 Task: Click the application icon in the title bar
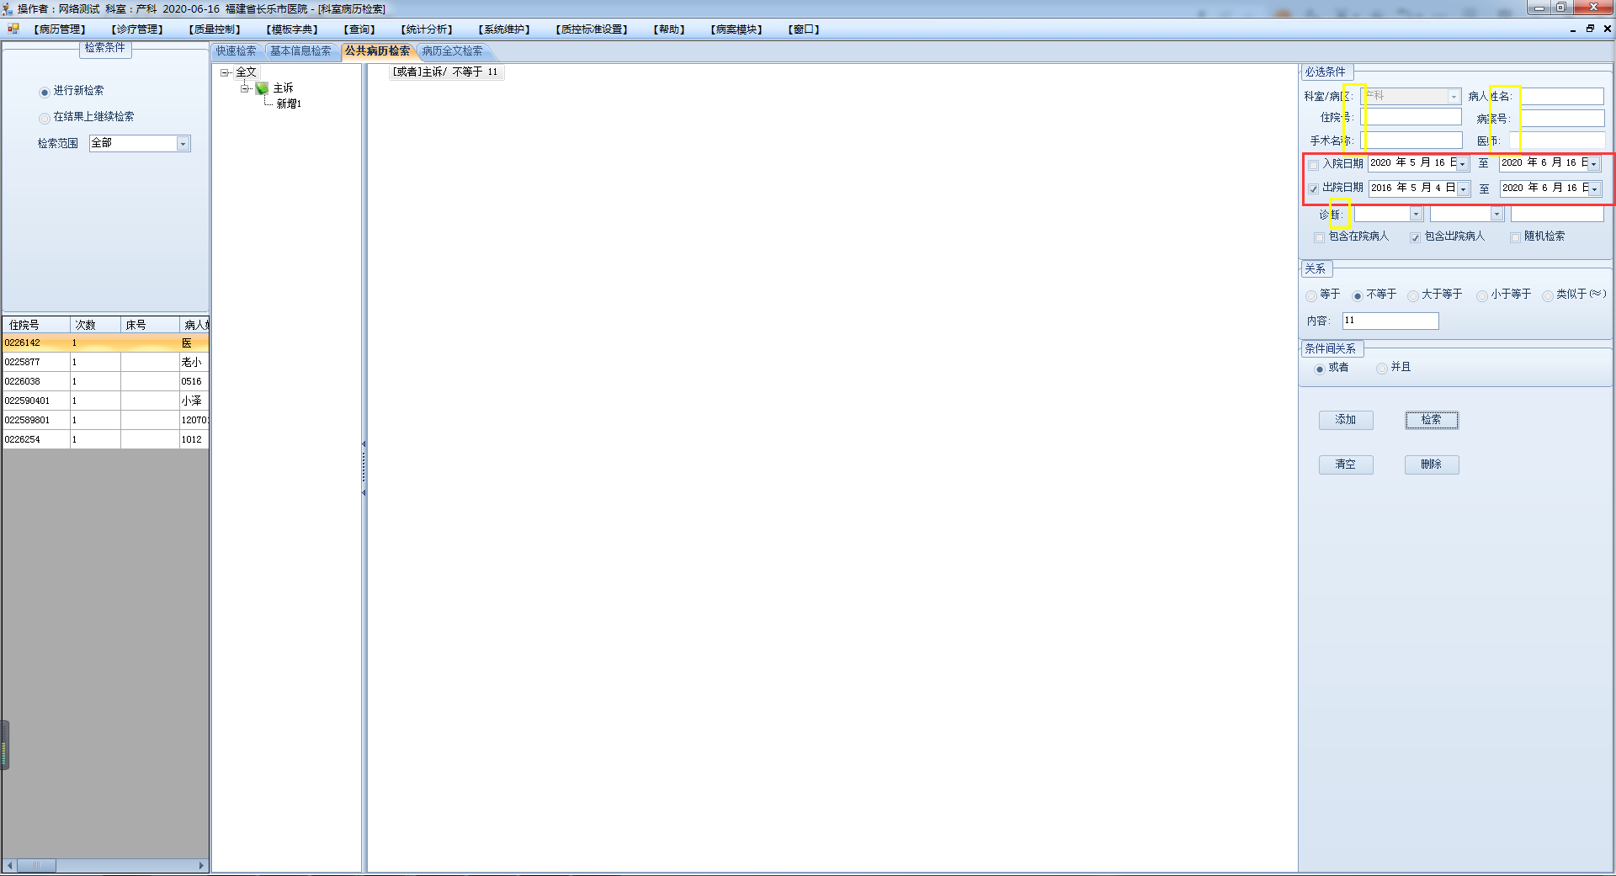(x=8, y=8)
